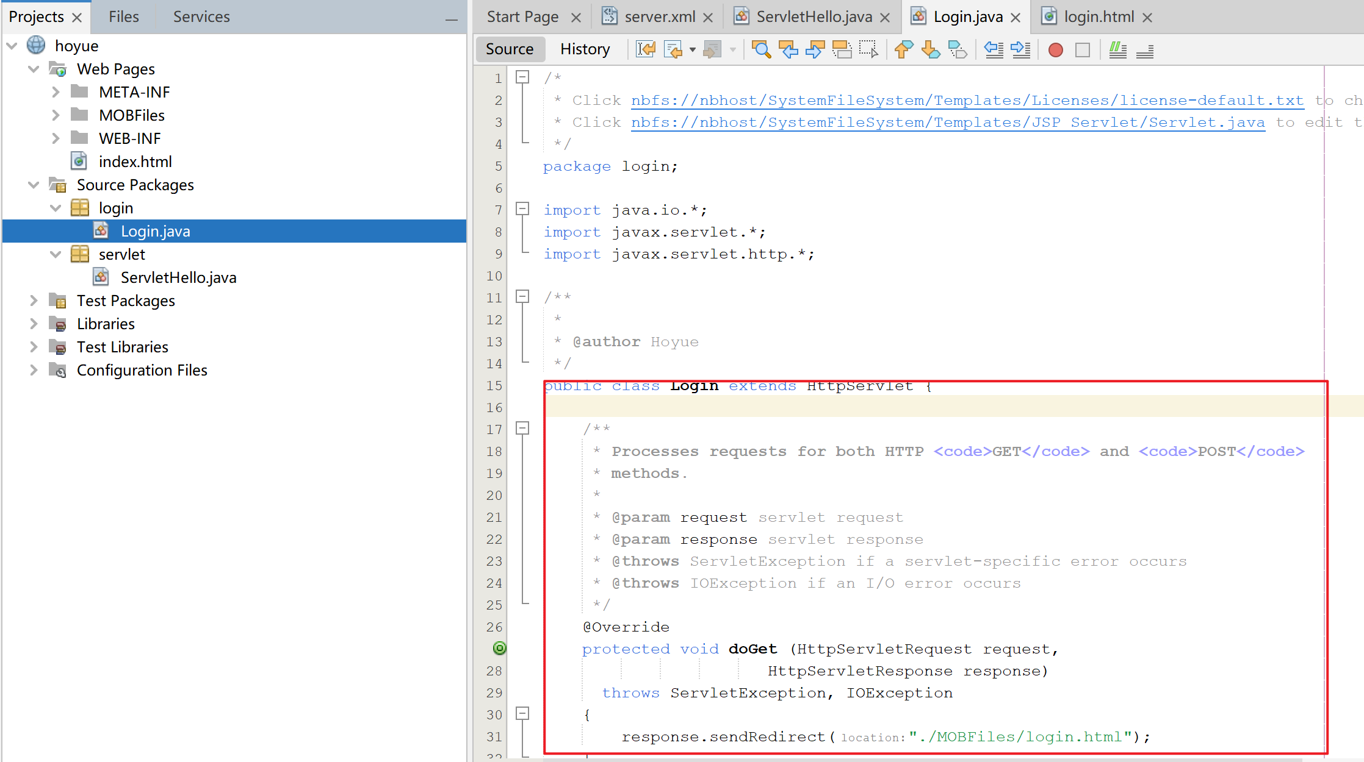Screen dimensions: 1364x762
Task: Open the Back history dropdown arrow
Action: [693, 50]
